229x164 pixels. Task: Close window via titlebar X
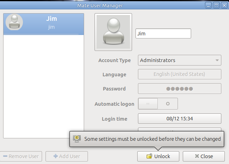224,6
